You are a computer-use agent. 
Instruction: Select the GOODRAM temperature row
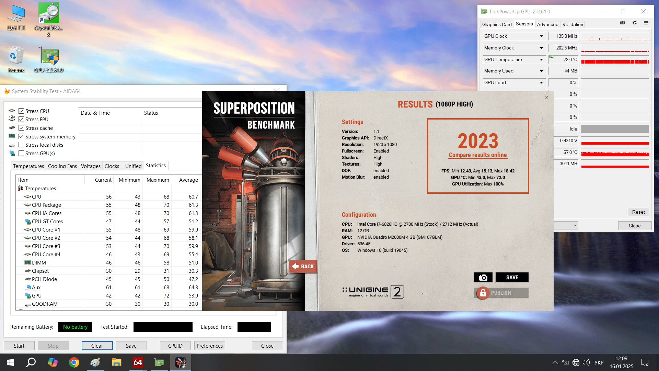tap(108, 304)
